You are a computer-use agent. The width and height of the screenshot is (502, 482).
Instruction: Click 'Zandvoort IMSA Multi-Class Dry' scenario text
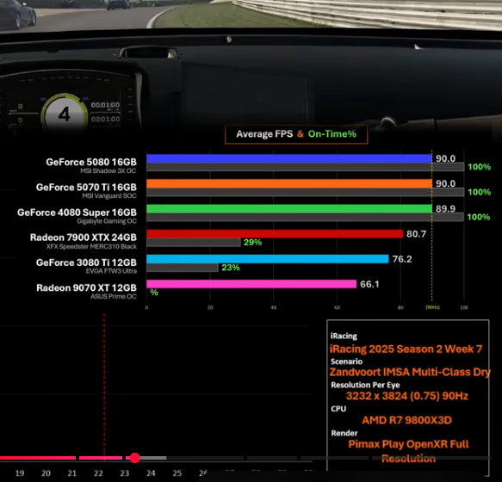pos(410,372)
